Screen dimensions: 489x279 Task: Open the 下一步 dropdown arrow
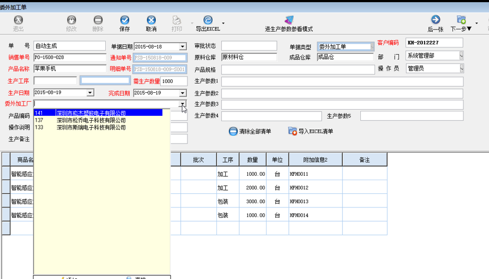[476, 23]
